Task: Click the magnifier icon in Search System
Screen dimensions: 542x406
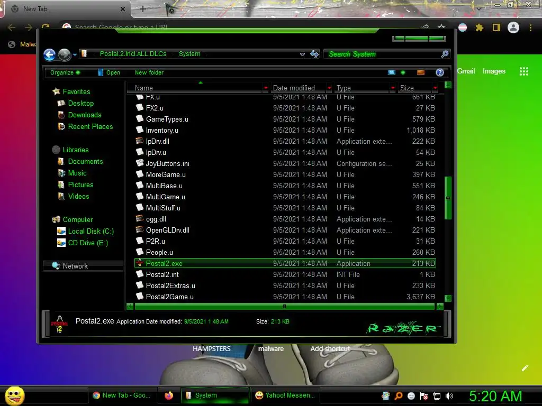Action: (445, 54)
